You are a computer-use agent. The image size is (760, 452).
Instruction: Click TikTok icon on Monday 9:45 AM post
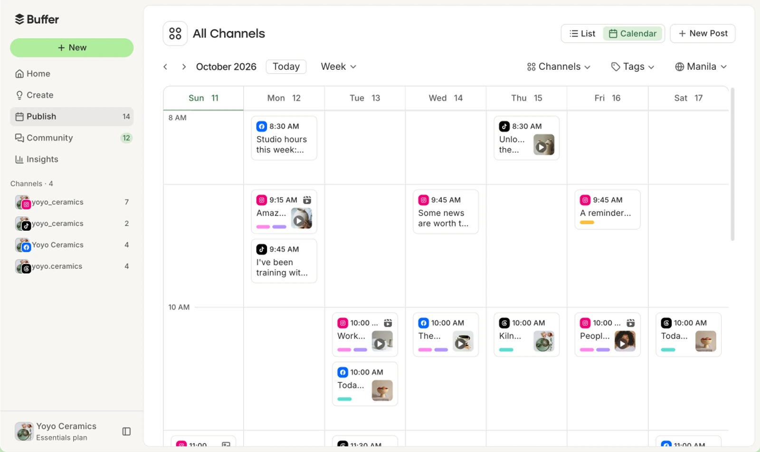coord(262,249)
